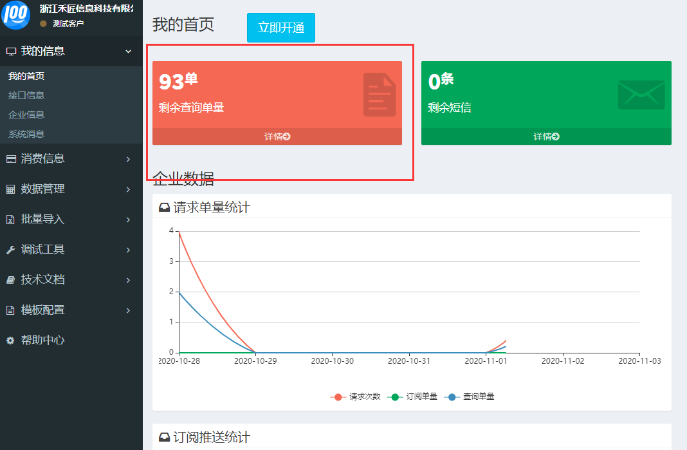
Task: Click the gear icon beside 帮助中心
Action: pyautogui.click(x=10, y=341)
